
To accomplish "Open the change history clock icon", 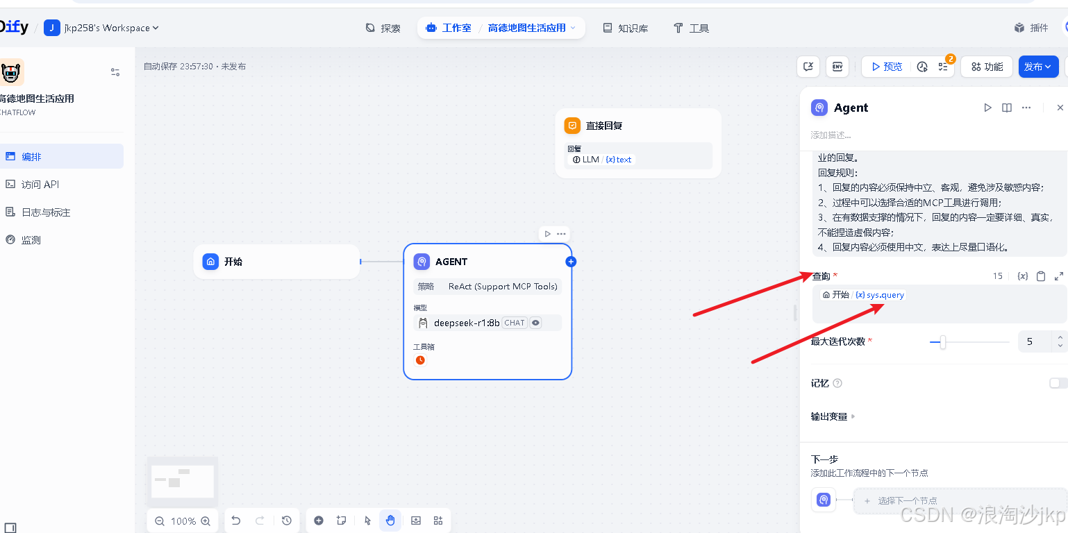I will (x=287, y=521).
